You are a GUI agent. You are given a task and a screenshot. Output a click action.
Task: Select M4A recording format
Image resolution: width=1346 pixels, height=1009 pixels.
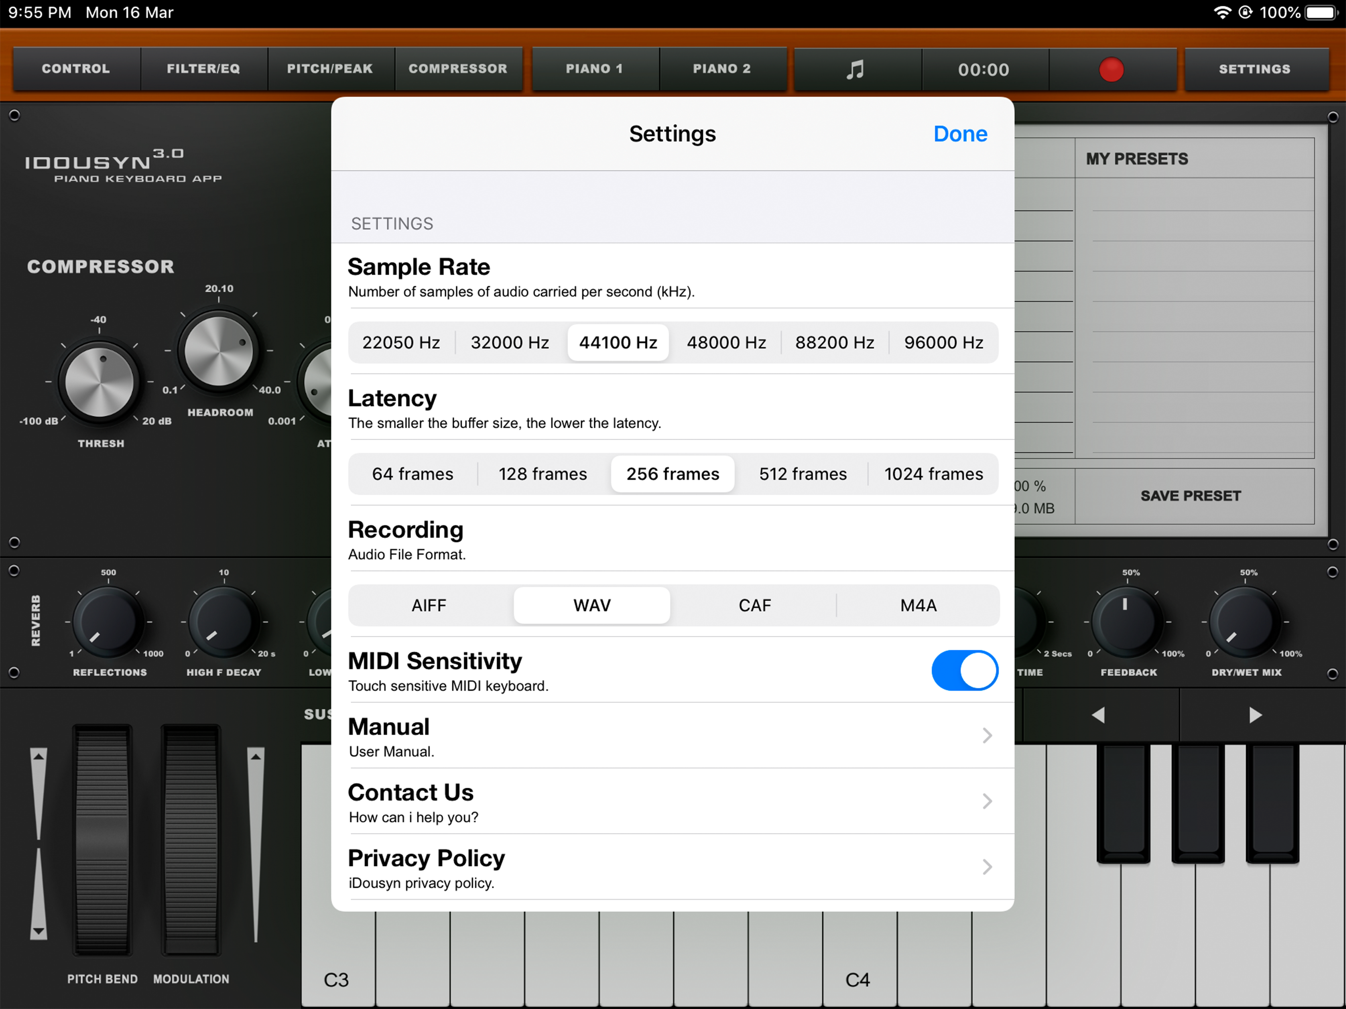pos(918,605)
